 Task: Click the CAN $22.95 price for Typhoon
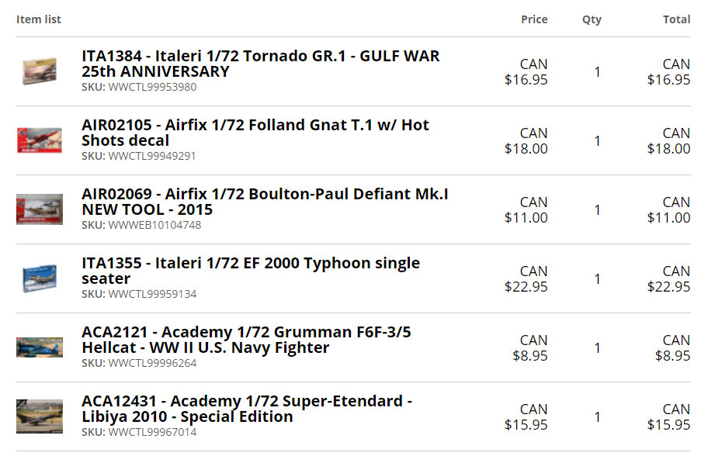[526, 278]
